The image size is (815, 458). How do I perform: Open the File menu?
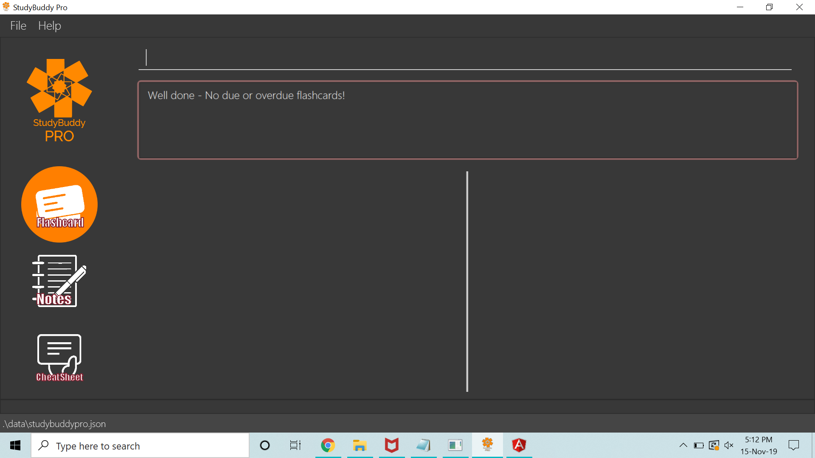pos(18,26)
